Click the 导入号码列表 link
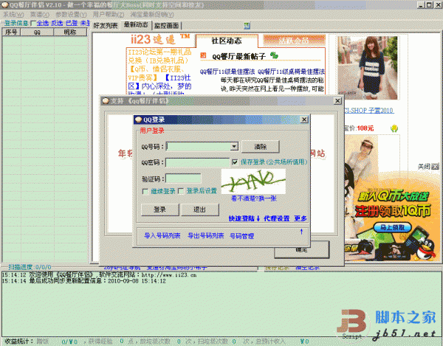Viewport: 443px width, 346px height. [162, 235]
